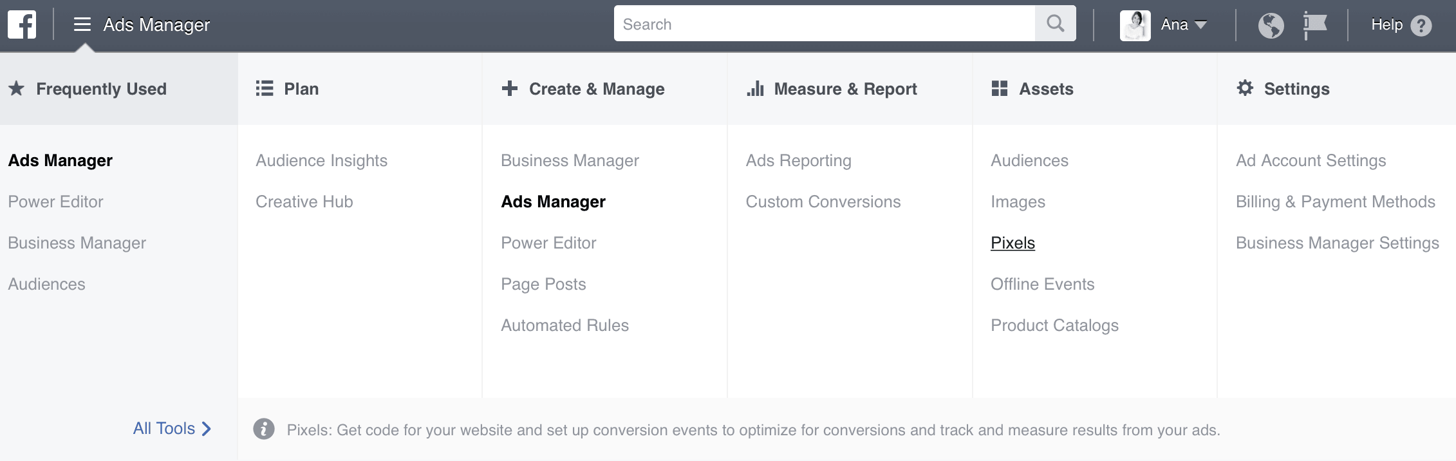The width and height of the screenshot is (1456, 461).
Task: Select the Create & Manage heading
Action: [597, 89]
